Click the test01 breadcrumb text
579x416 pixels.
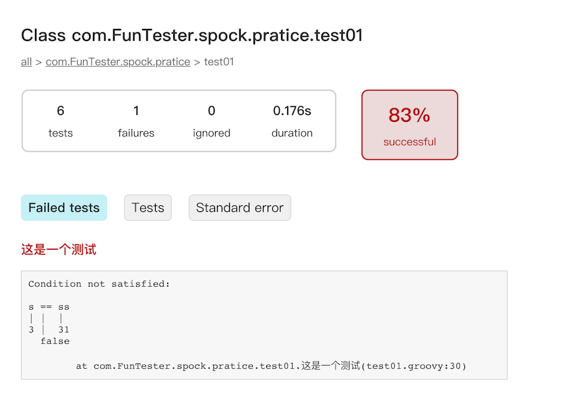pyautogui.click(x=219, y=62)
